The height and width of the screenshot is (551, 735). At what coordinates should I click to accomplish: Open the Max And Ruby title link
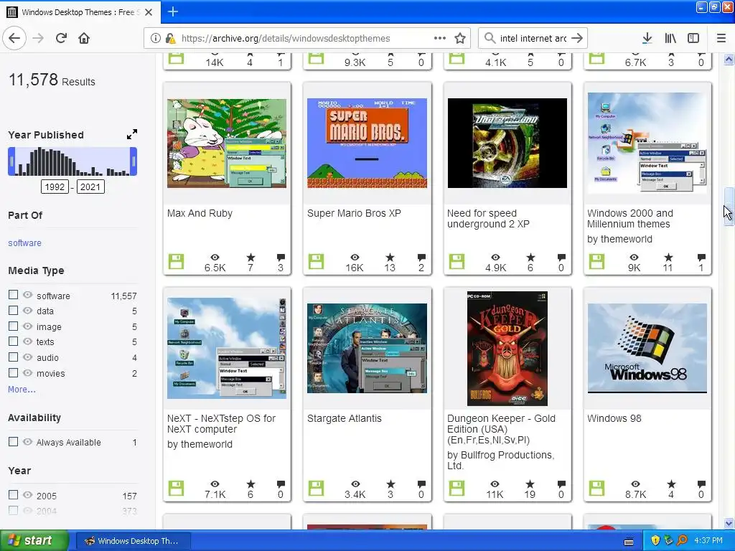pos(200,213)
